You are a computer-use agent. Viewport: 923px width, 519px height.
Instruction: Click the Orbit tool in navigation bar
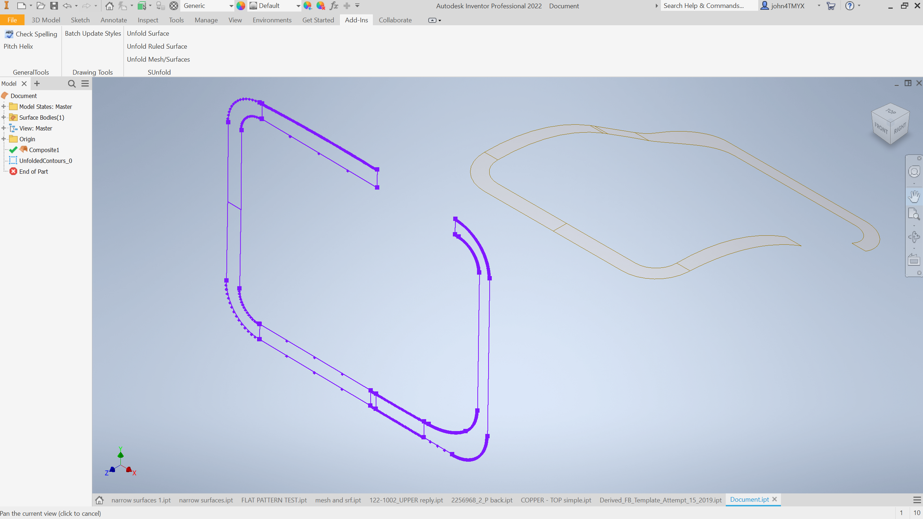tap(914, 237)
